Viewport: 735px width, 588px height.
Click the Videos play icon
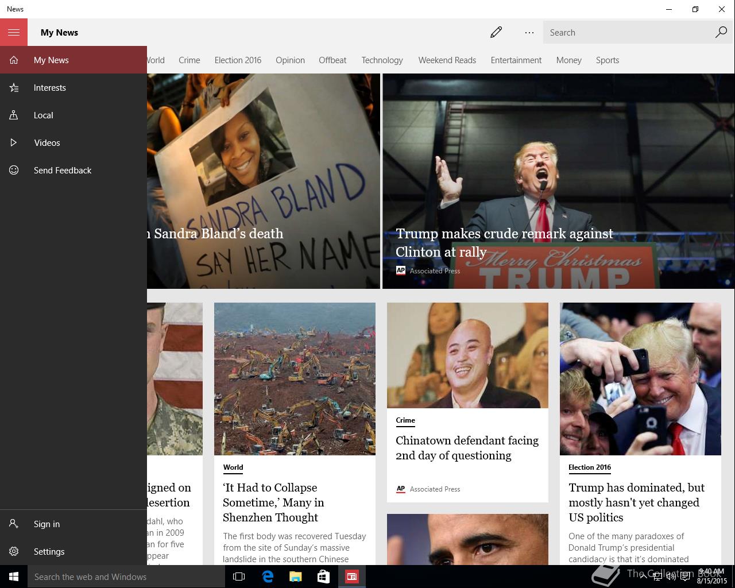point(14,142)
